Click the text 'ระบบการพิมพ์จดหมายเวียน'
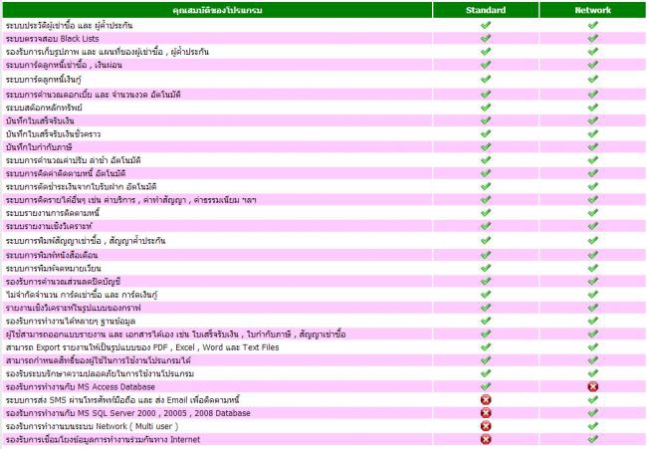The height and width of the screenshot is (449, 647). click(53, 268)
